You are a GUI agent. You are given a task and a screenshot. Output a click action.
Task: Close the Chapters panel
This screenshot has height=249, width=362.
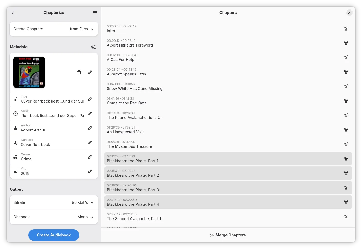click(349, 13)
